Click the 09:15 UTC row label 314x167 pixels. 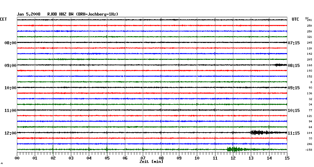coord(294,88)
